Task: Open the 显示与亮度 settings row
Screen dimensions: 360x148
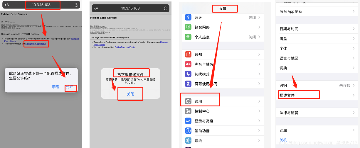Action: 222,121
